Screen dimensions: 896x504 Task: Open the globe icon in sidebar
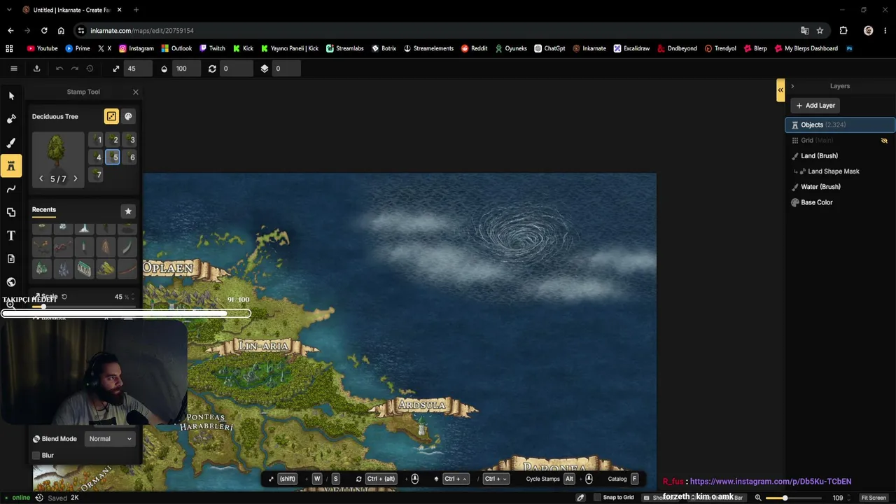click(11, 282)
